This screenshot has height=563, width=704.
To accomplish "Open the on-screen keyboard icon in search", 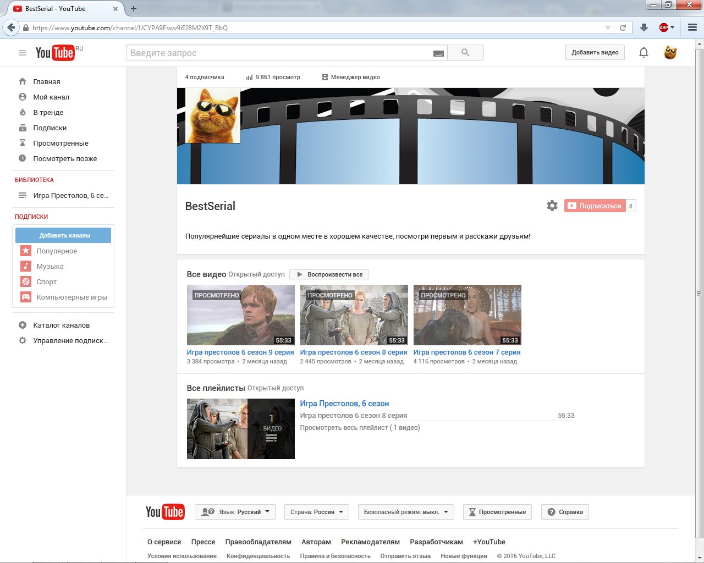I will [438, 53].
